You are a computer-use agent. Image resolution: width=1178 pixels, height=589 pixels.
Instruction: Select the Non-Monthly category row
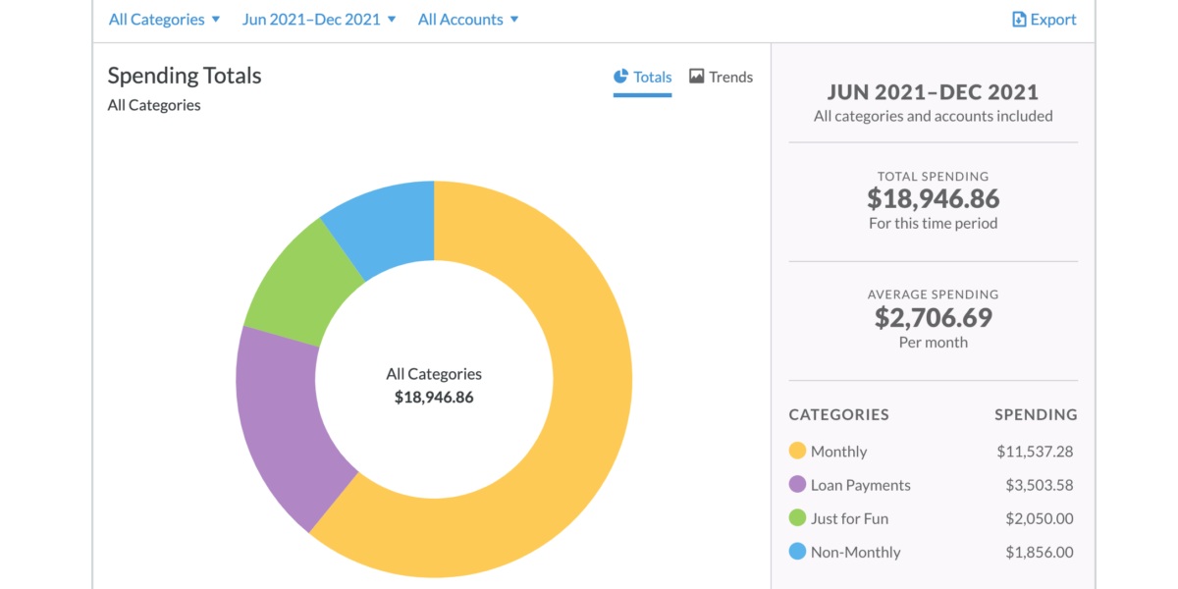pos(933,552)
